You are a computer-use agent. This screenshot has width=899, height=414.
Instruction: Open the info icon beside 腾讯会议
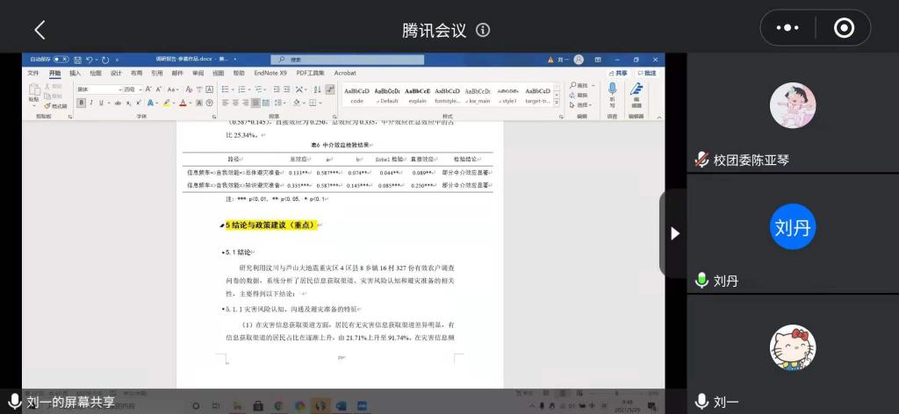point(483,30)
